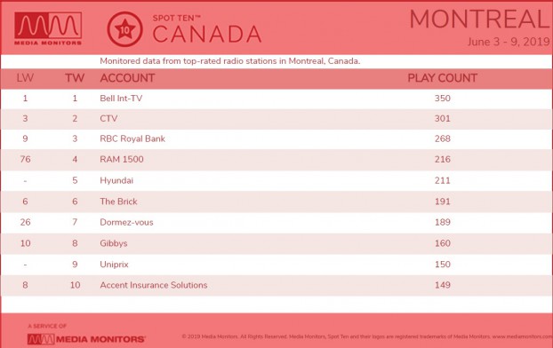Click RBC Royal Bank account name
Image resolution: width=553 pixels, height=348 pixels.
[x=132, y=138]
